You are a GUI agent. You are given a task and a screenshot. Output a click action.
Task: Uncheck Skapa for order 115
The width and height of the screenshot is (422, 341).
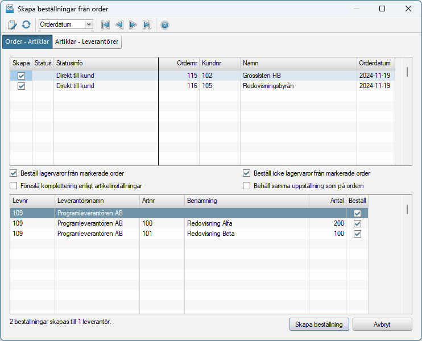tap(22, 76)
